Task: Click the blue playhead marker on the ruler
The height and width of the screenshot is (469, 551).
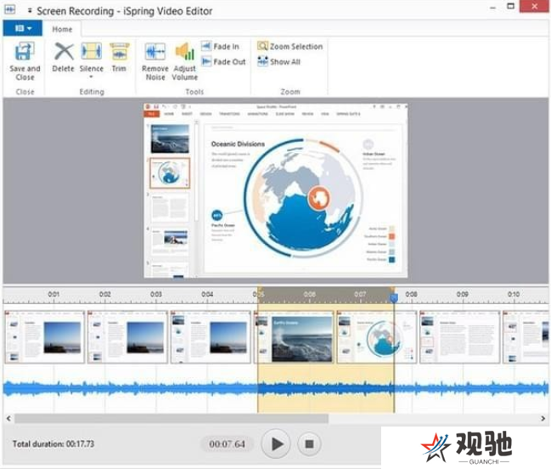Action: pos(394,298)
